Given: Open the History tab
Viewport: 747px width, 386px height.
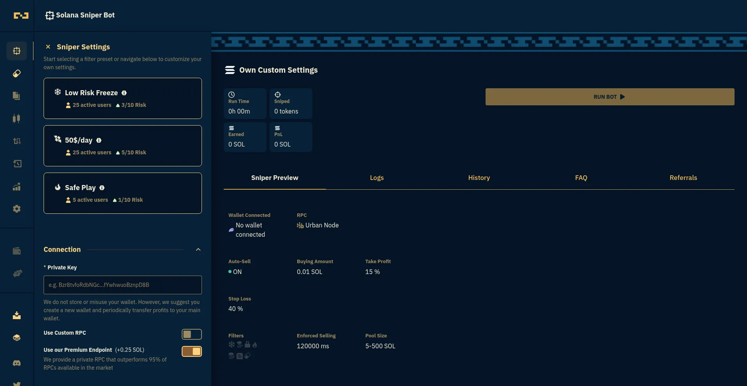Looking at the screenshot, I should tap(479, 178).
